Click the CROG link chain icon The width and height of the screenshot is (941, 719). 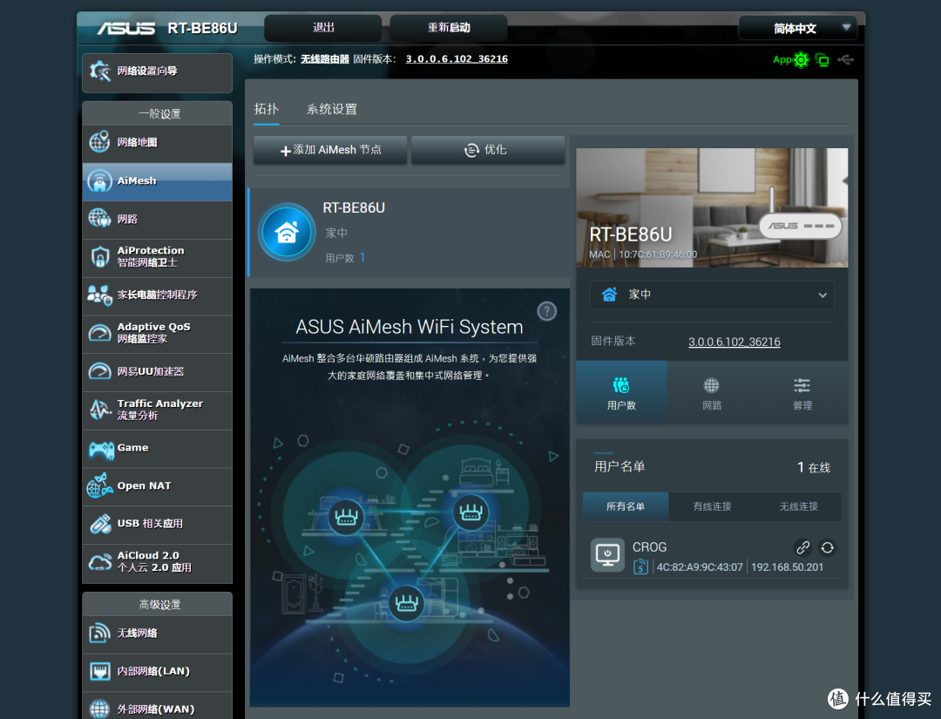tap(803, 547)
